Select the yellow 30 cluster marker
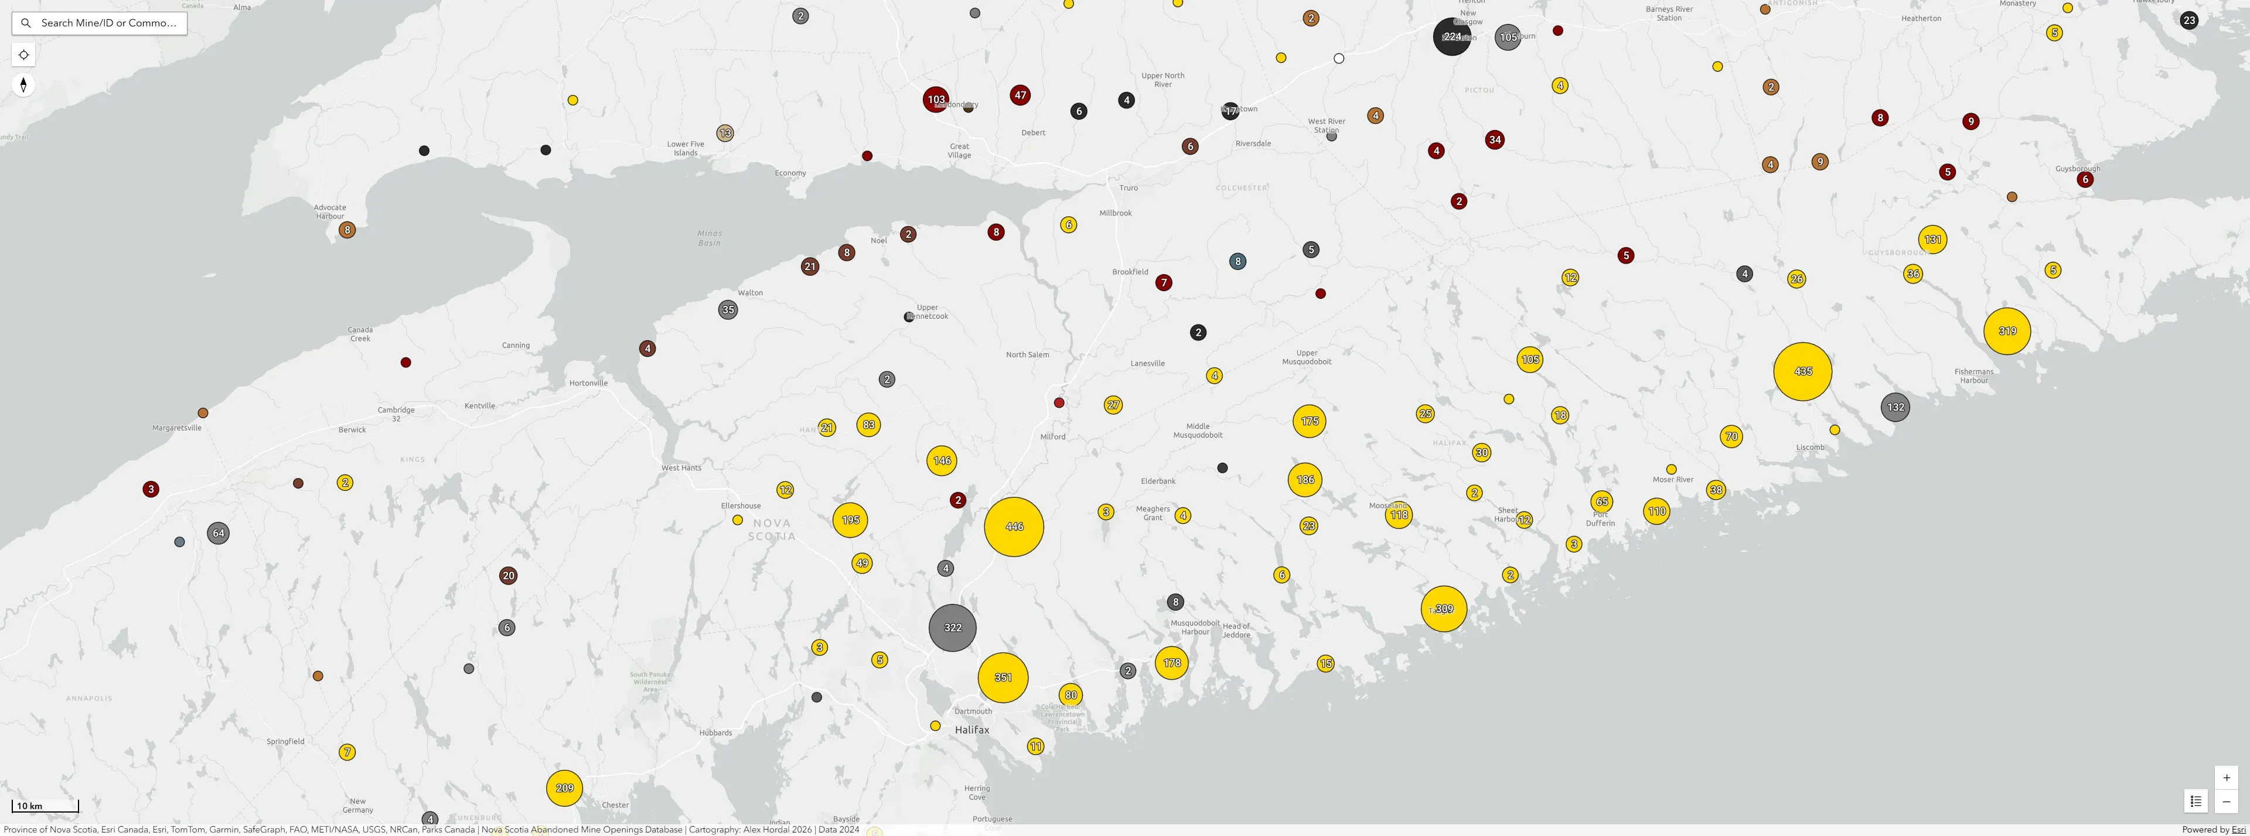Viewport: 2250px width, 836px height. (x=1481, y=452)
